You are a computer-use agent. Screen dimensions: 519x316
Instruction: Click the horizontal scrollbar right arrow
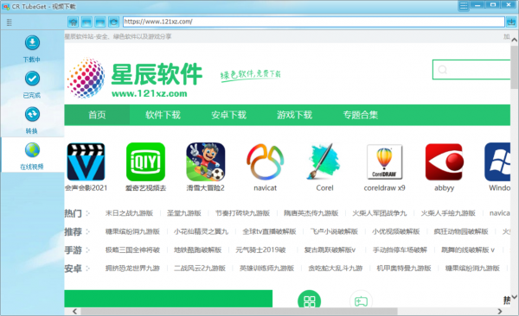tap(499, 312)
